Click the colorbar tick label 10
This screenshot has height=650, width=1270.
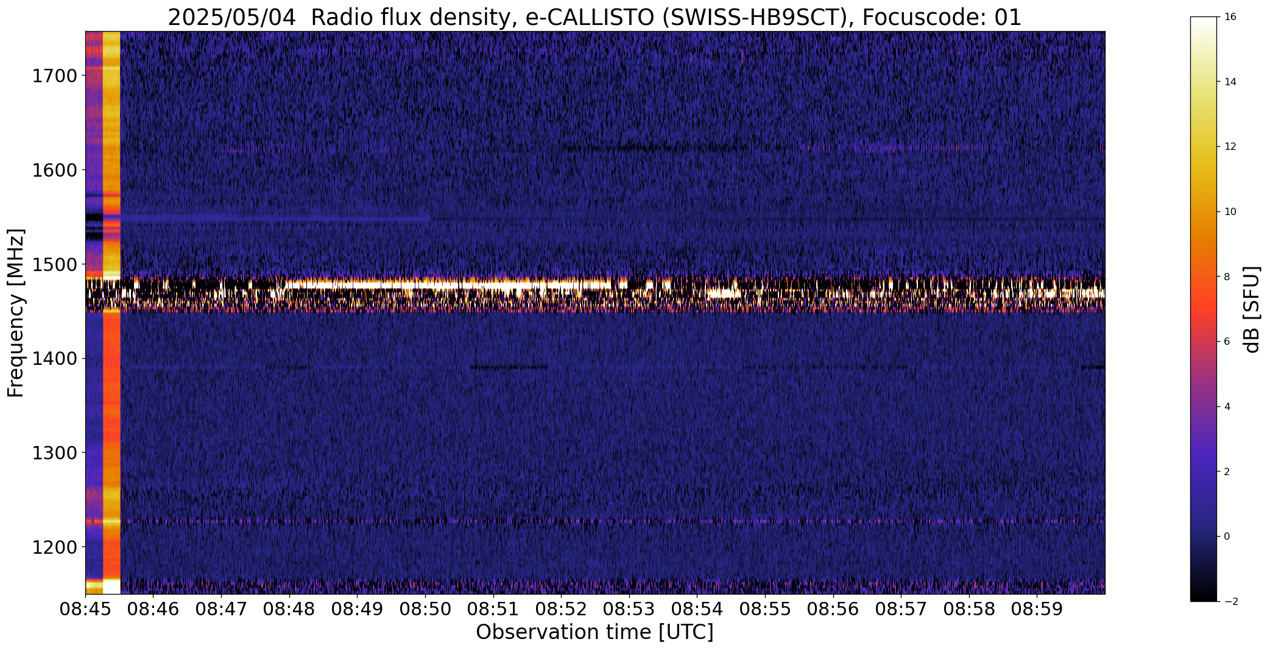click(x=1230, y=212)
